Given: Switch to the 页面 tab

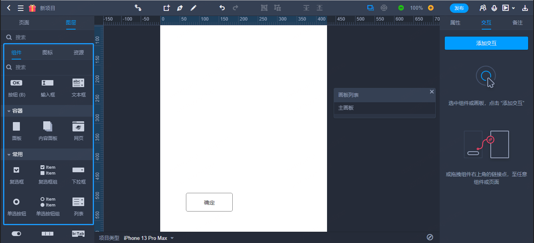Looking at the screenshot, I should (x=24, y=23).
